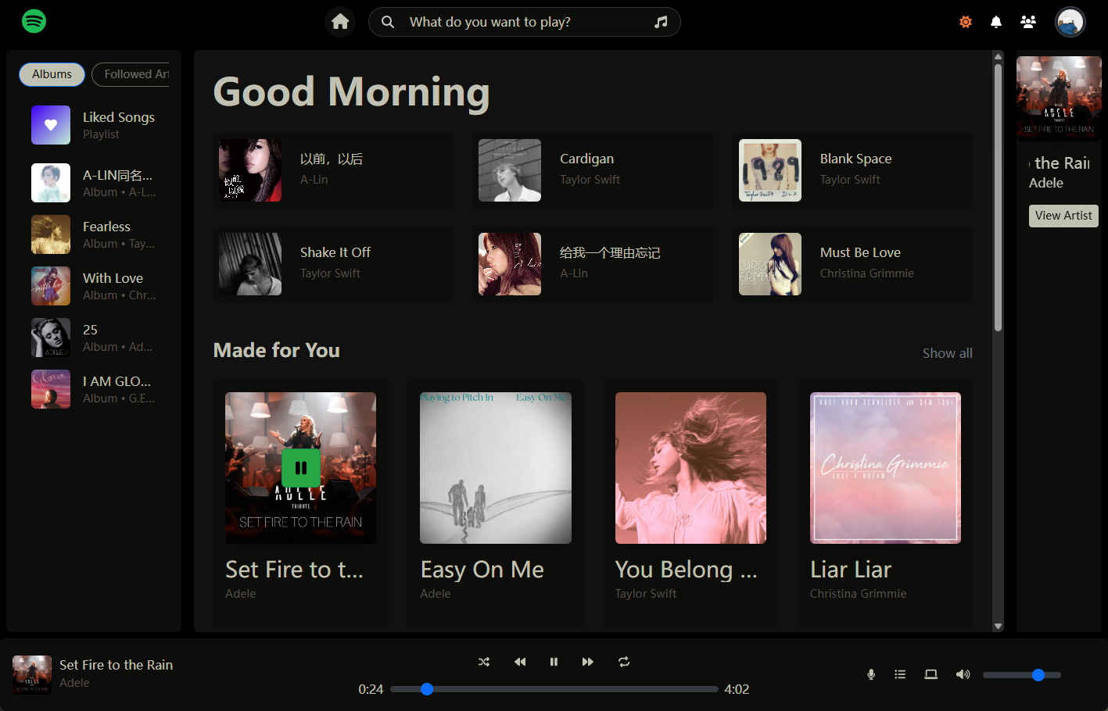Open notifications bell

[996, 22]
